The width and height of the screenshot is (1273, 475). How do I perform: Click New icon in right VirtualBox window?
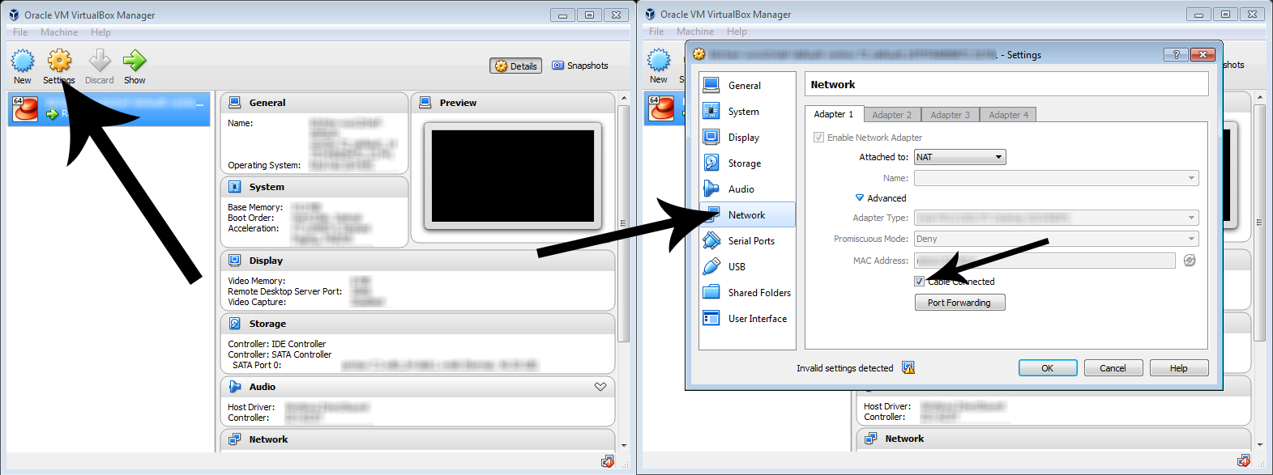pyautogui.click(x=659, y=60)
